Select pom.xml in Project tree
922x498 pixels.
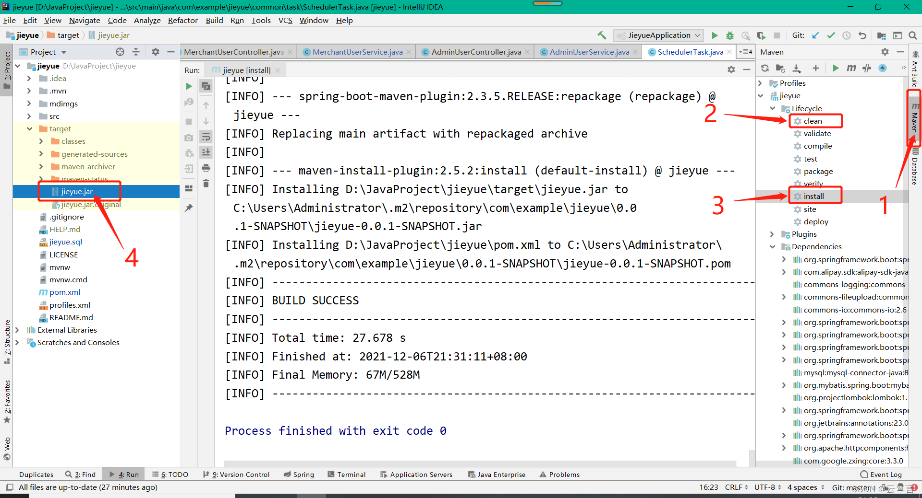click(x=64, y=292)
